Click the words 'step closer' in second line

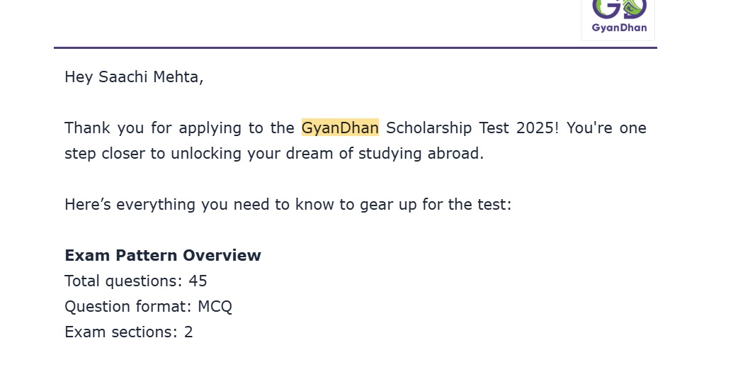(105, 154)
